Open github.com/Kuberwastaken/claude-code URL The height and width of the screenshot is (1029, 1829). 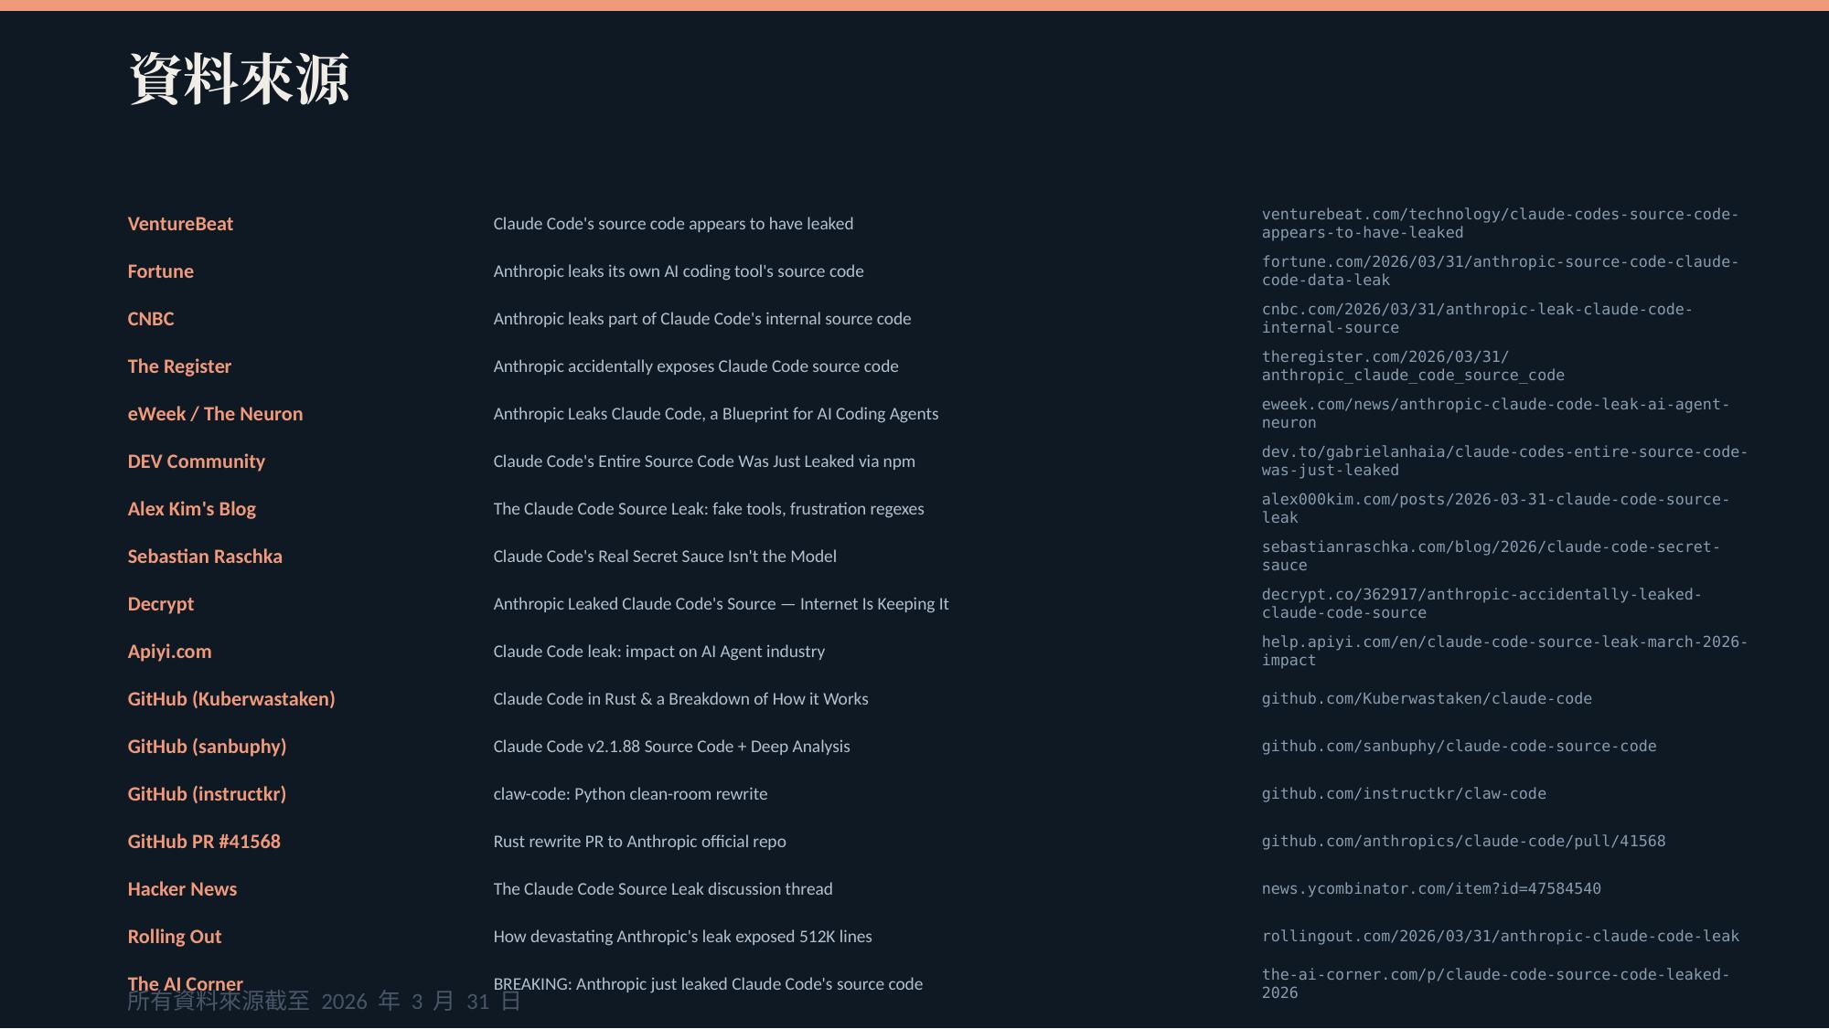[1427, 698]
